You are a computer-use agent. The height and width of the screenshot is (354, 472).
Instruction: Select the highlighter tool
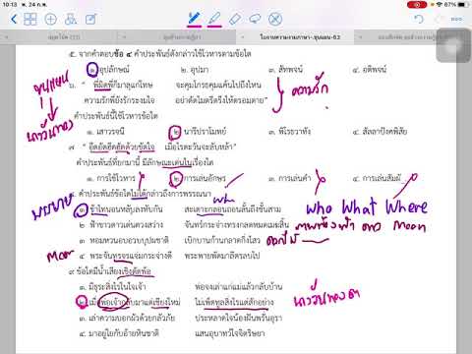[x=214, y=19]
